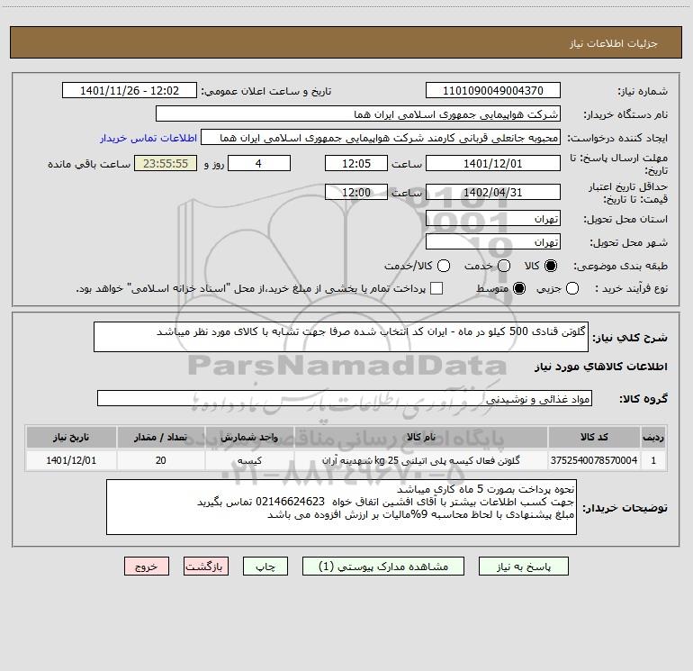This screenshot has height=671, width=693.
Task: Click the جزئیات اطلاعات نیاز header title
Action: (614, 43)
